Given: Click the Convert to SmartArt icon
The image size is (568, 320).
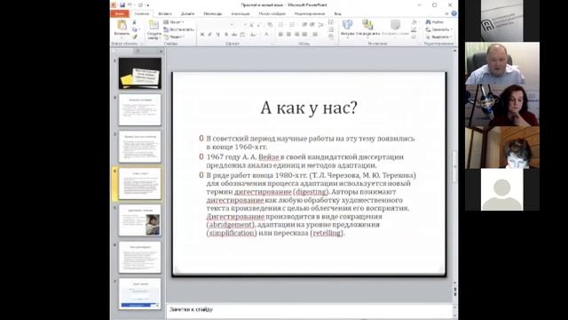Looking at the screenshot, I should click(x=331, y=36).
